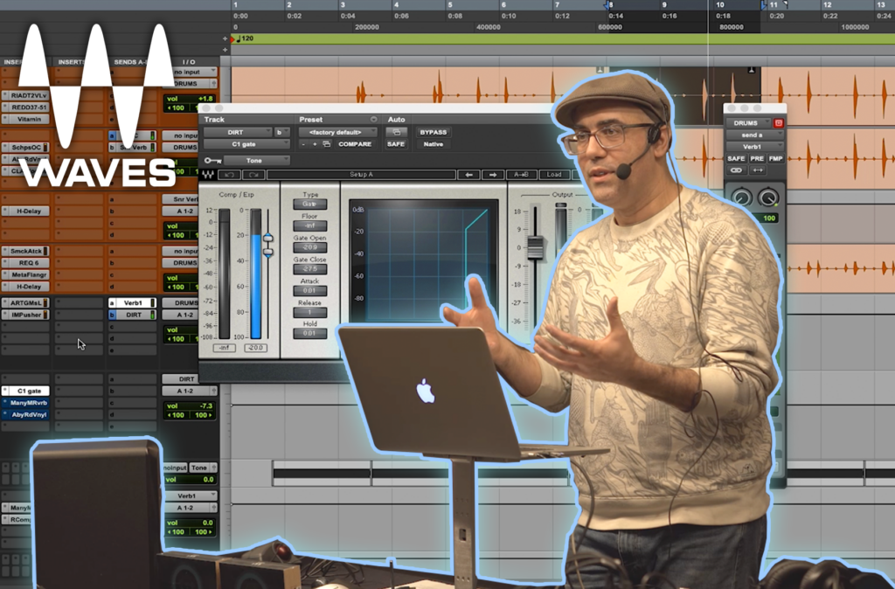
Task: Click the Gate Open value field
Action: 310,247
